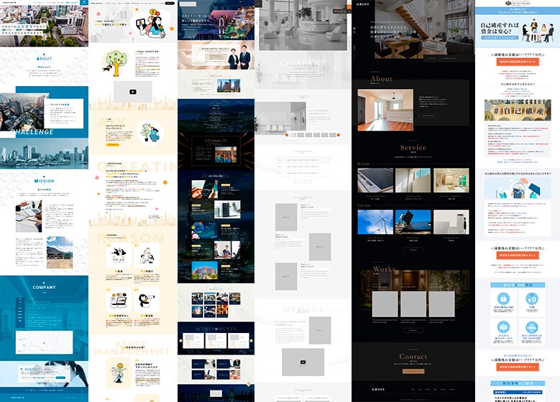Click the View more button under Works cards
This screenshot has width=560, height=402.
(413, 330)
